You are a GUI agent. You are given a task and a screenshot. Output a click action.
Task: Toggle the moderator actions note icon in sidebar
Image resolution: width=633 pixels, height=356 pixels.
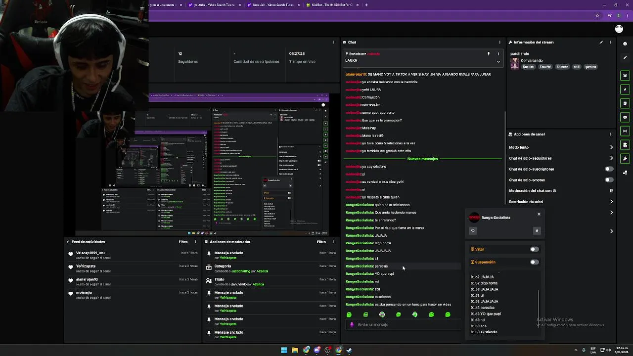coord(625,103)
